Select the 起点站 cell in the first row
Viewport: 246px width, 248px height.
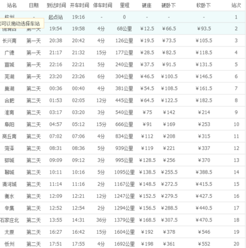click(56, 17)
